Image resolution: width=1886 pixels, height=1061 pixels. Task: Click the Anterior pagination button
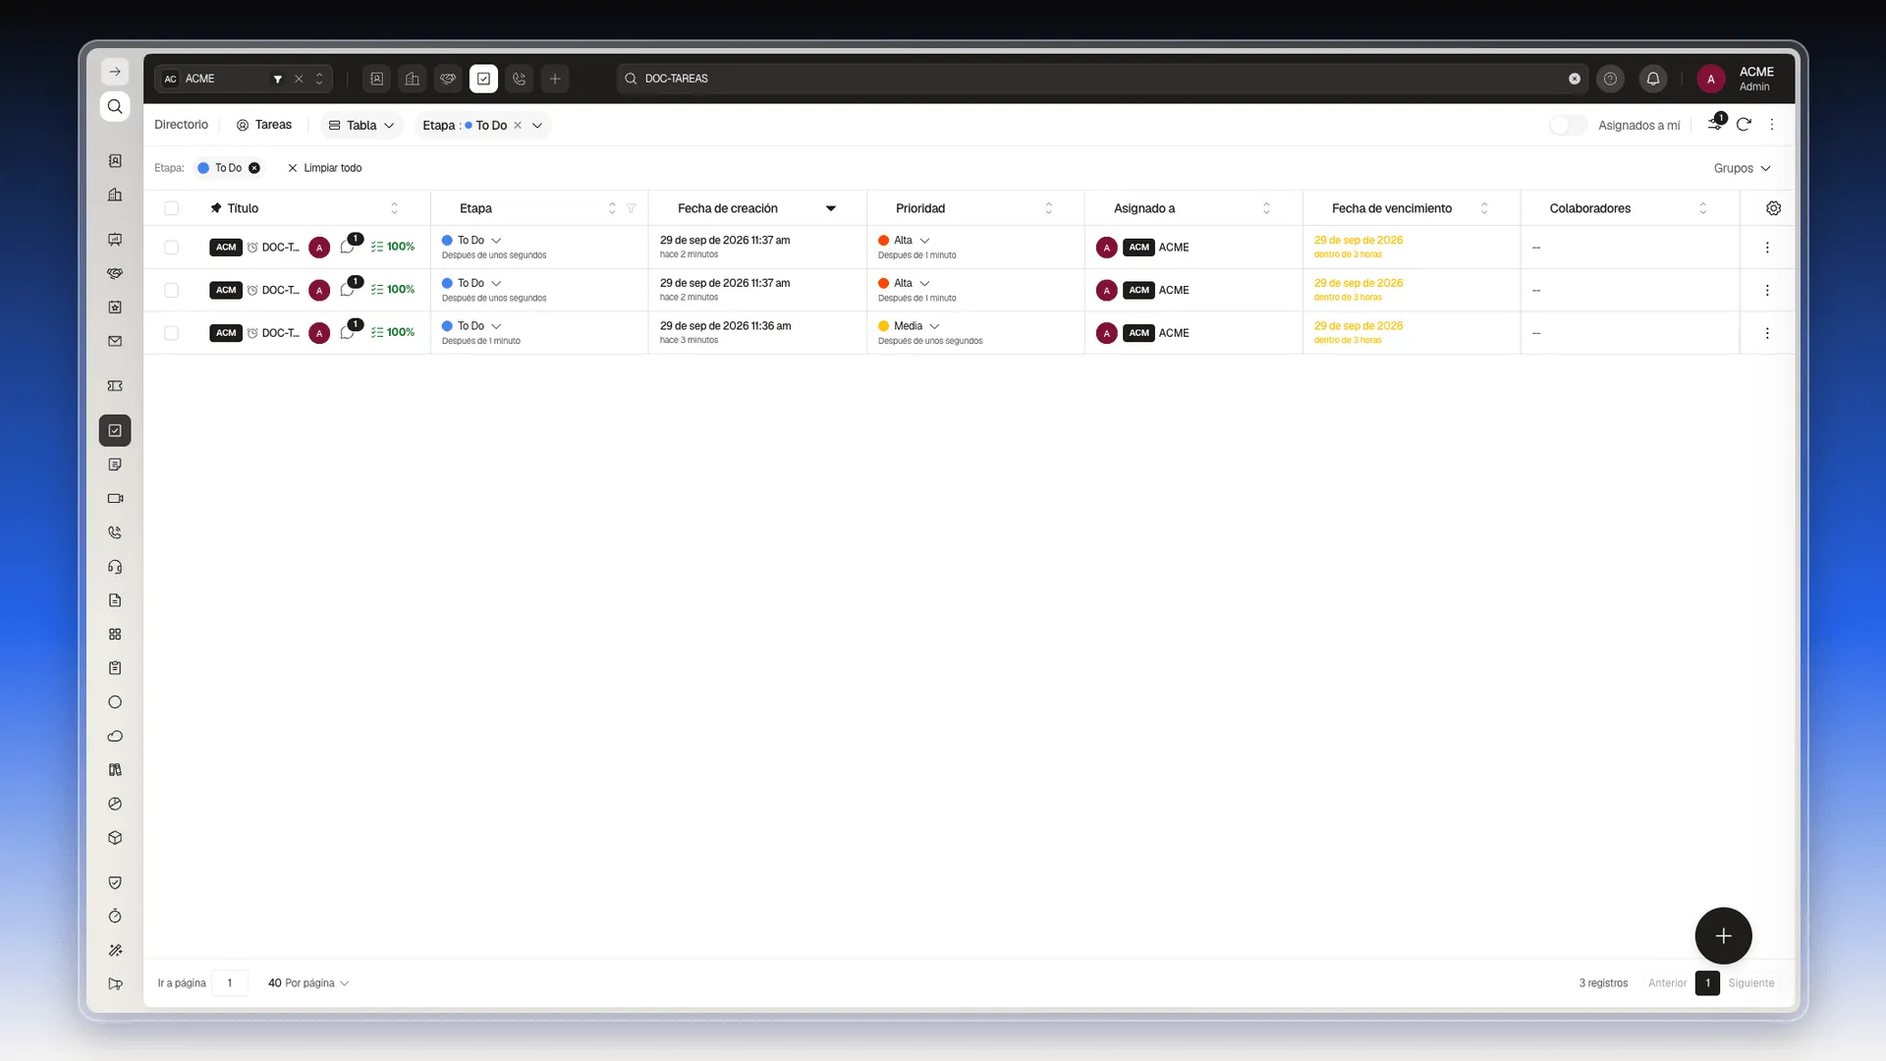click(x=1667, y=983)
